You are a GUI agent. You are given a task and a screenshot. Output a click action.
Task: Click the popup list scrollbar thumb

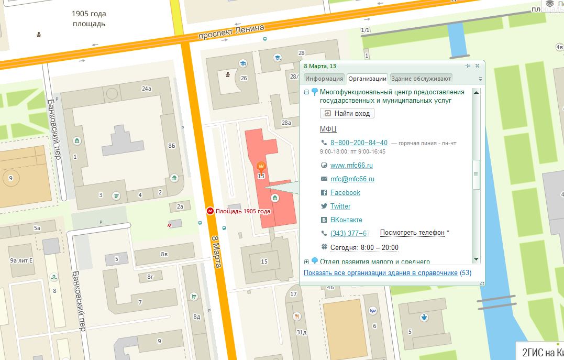click(476, 174)
